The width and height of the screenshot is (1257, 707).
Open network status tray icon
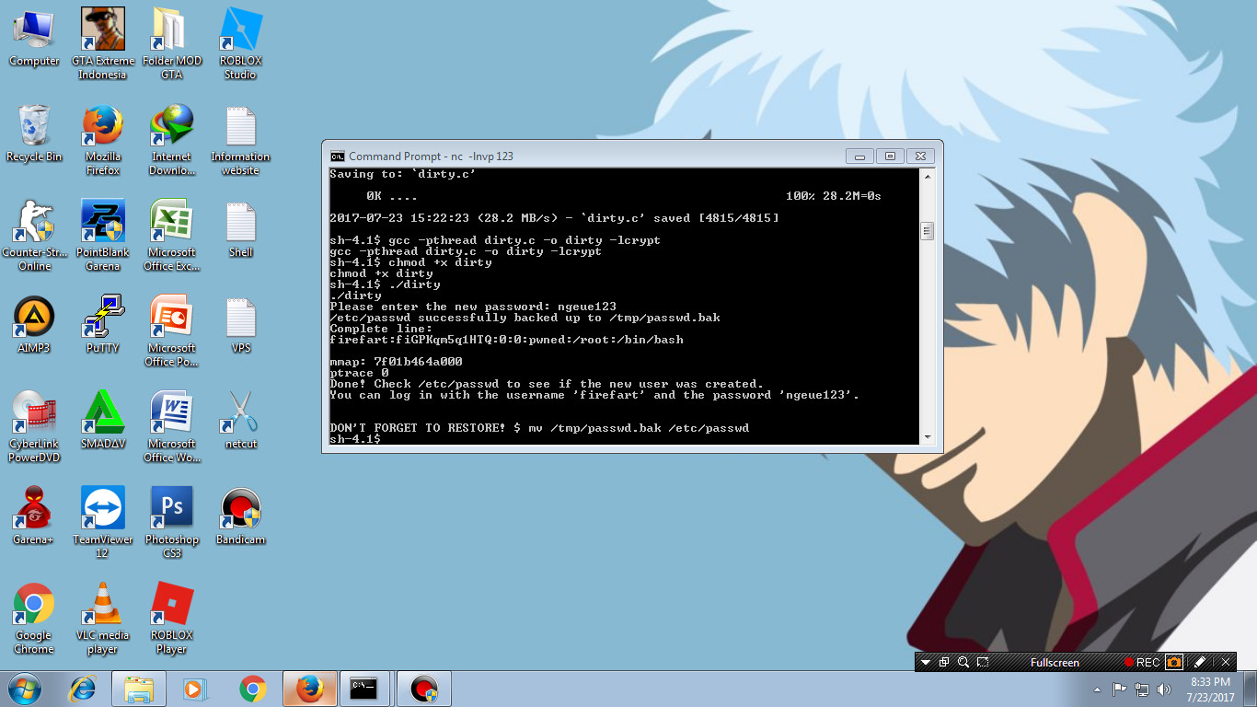tap(1142, 689)
